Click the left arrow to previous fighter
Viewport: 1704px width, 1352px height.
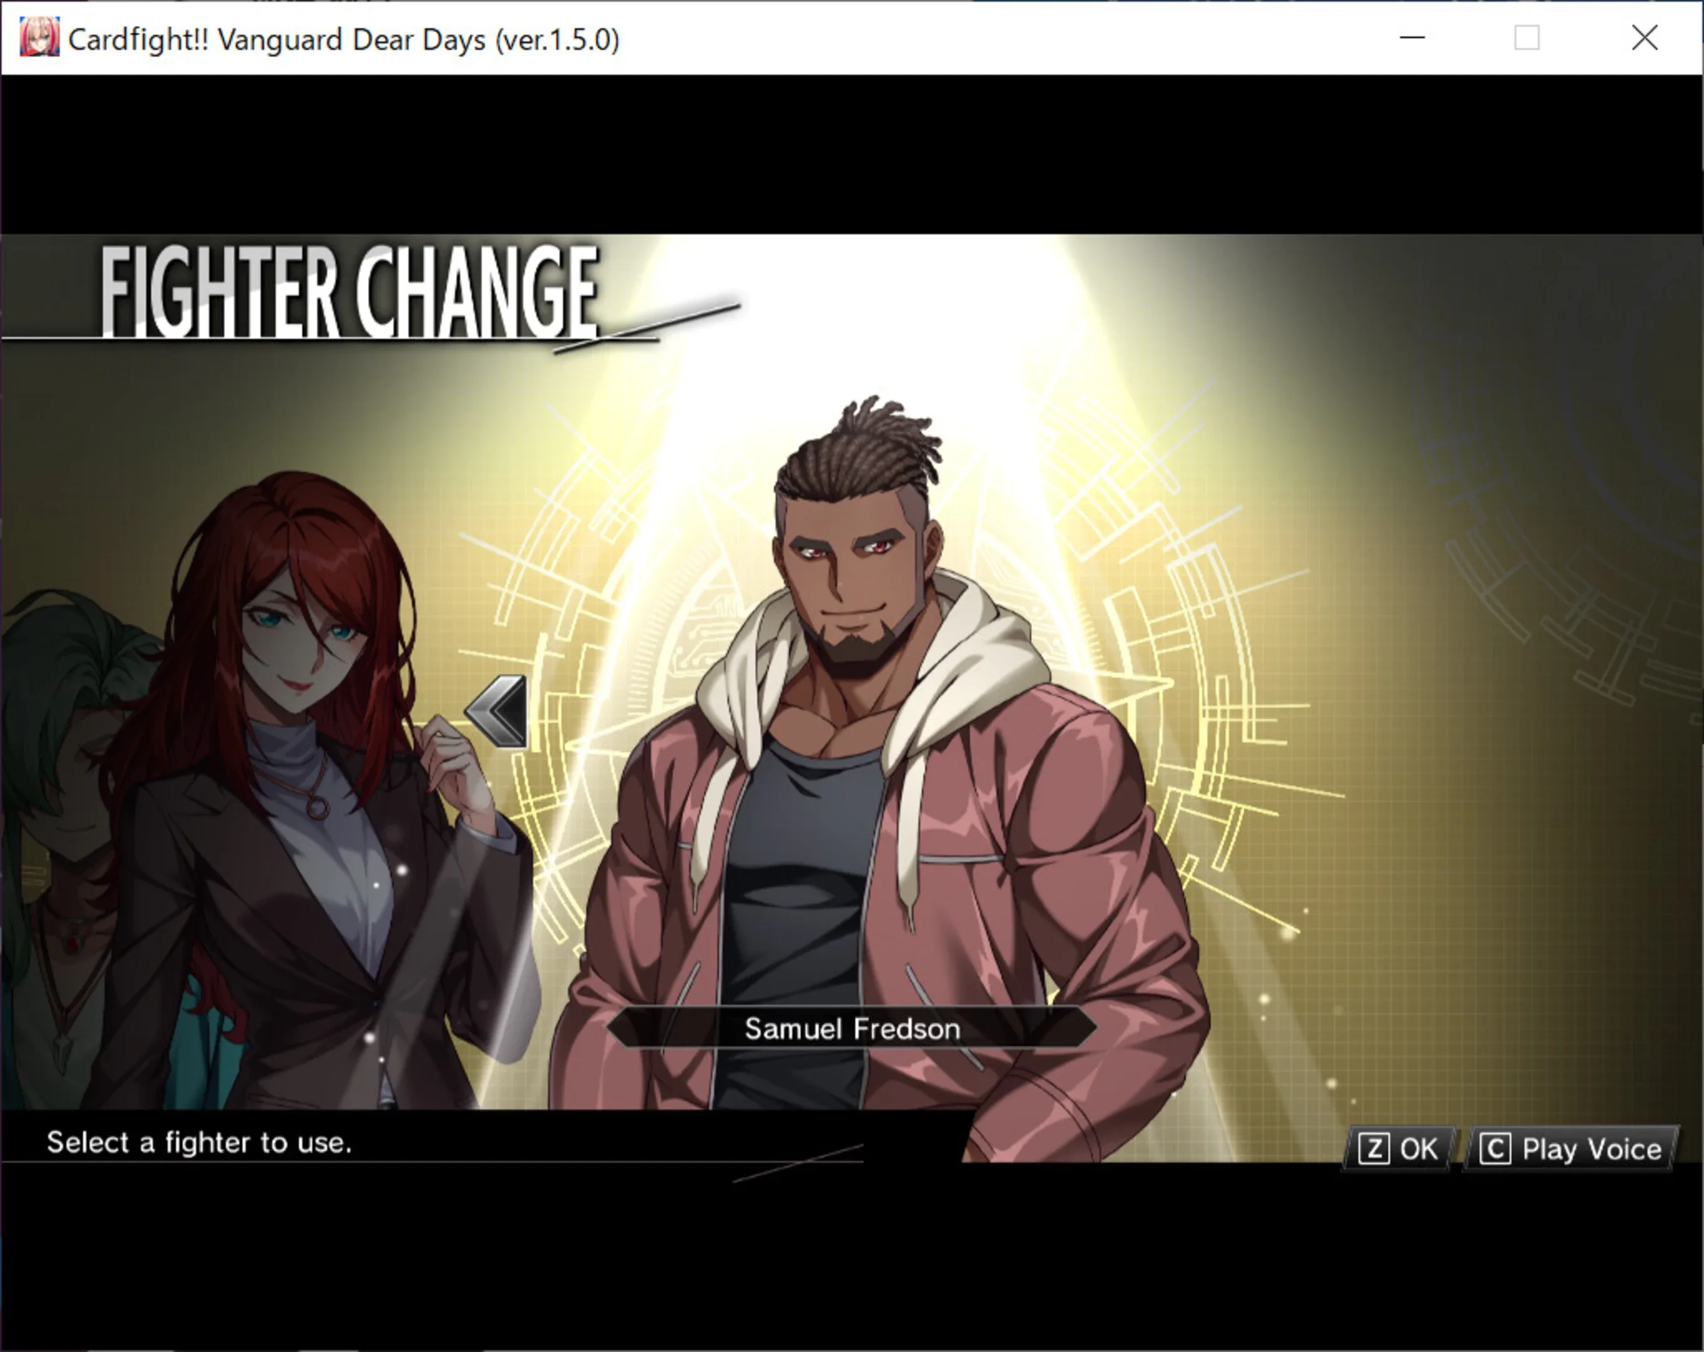click(497, 711)
